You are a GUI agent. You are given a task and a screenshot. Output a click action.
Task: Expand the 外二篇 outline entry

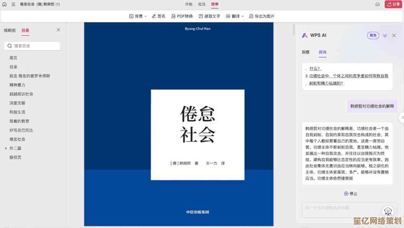click(6, 148)
